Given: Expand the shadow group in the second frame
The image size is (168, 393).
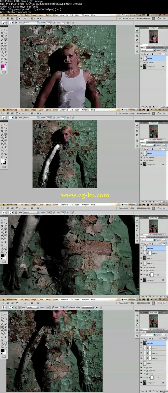Looking at the screenshot, I should point(144,157).
